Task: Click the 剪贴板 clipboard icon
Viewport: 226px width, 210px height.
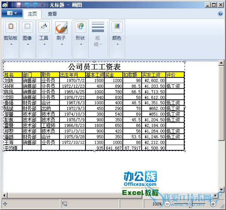Action: (x=11, y=27)
